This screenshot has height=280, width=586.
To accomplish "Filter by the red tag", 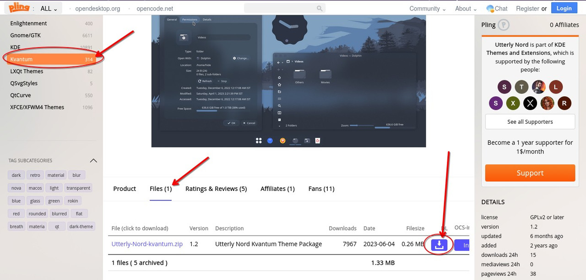I will (16, 213).
